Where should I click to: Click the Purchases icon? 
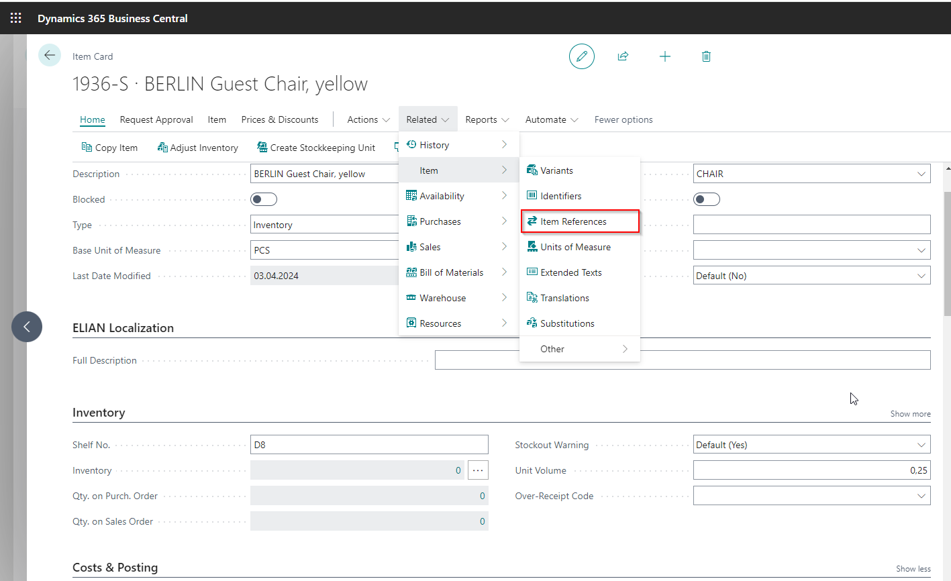coord(411,221)
